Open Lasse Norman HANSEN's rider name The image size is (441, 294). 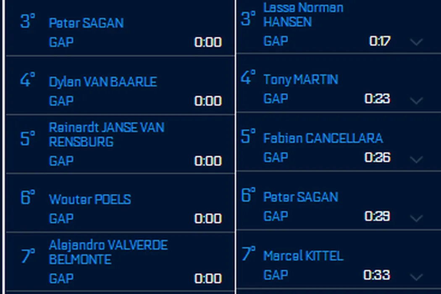click(303, 15)
